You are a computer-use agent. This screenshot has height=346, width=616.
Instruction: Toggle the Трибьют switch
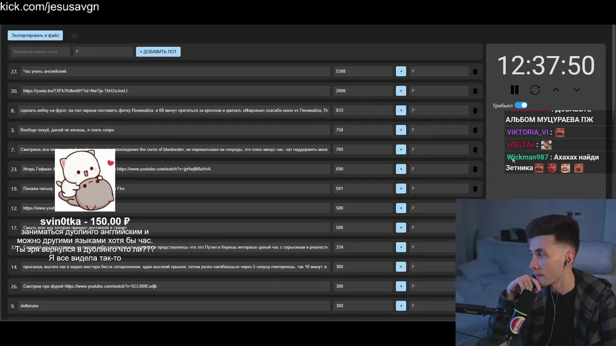point(521,105)
